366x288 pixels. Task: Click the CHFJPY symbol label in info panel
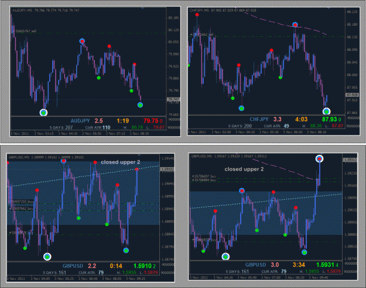[x=259, y=119]
